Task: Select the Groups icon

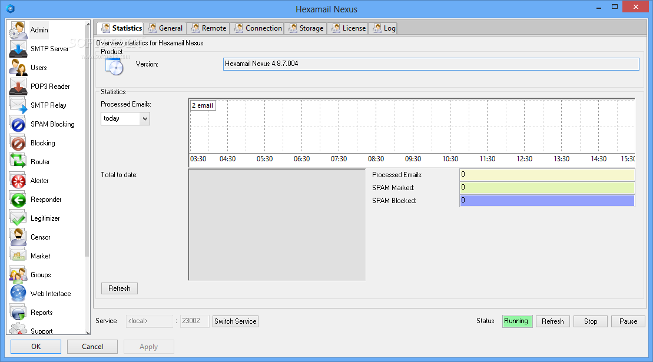Action: (x=18, y=275)
